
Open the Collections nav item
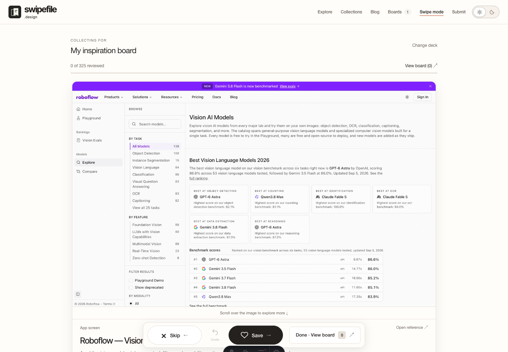point(351,12)
